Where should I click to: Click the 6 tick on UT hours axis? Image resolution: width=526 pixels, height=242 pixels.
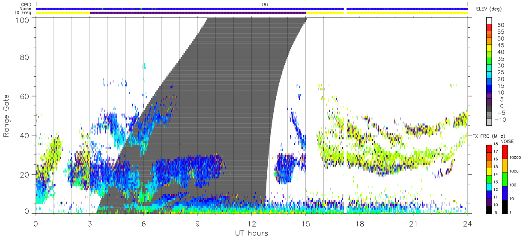143,223
